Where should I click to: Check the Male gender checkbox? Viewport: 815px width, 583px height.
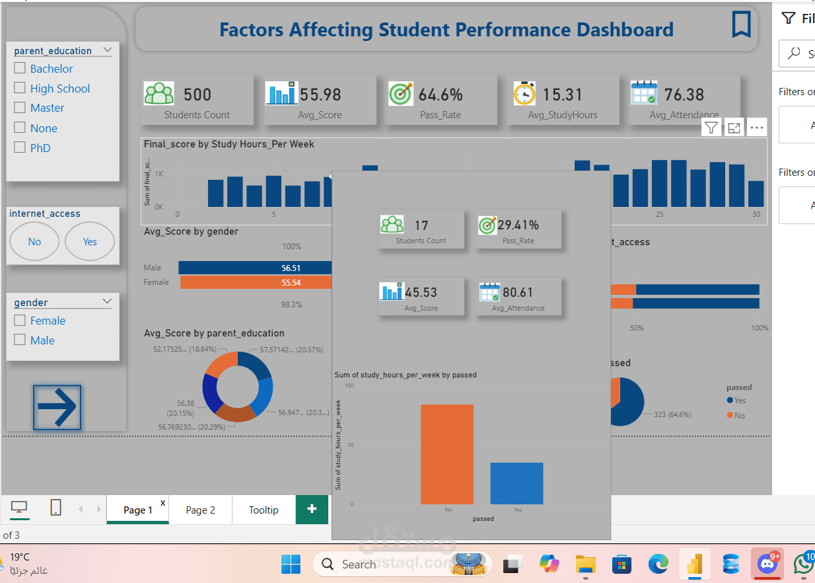coord(20,340)
